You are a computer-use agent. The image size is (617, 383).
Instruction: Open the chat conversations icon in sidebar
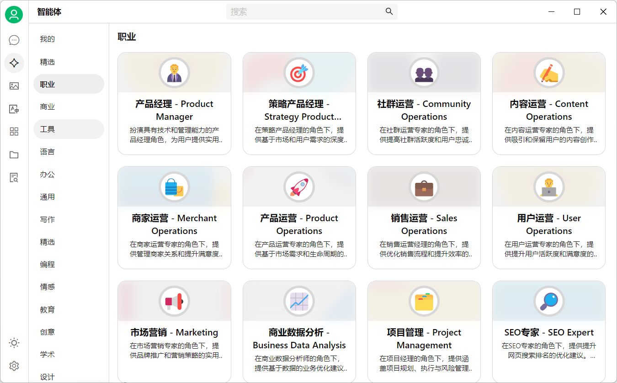click(x=14, y=40)
